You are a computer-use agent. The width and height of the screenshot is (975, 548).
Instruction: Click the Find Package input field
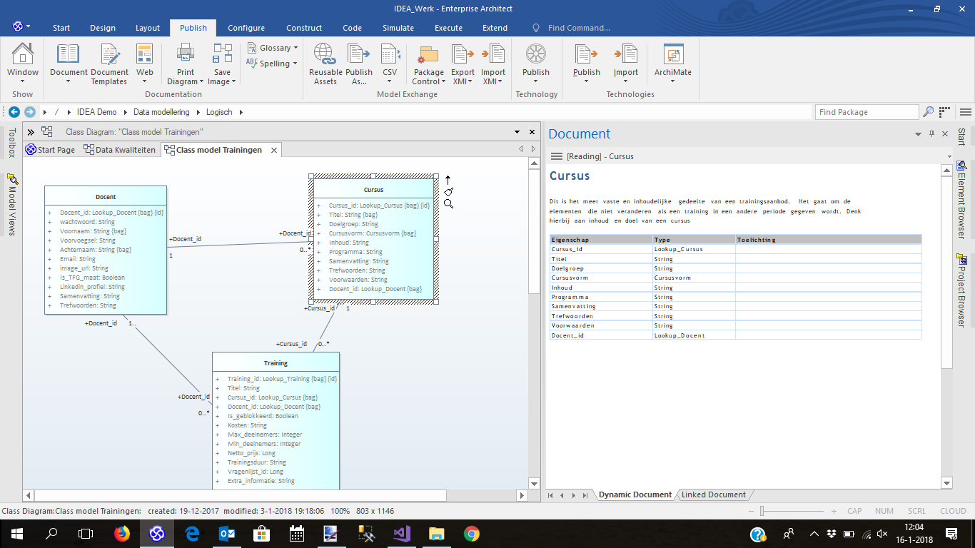(867, 112)
